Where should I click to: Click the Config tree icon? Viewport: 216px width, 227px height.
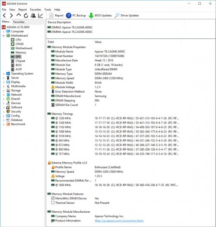(x=8, y=116)
